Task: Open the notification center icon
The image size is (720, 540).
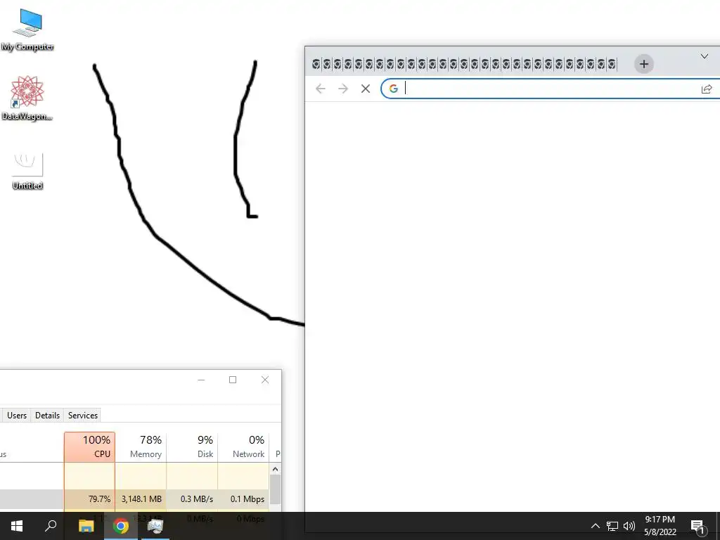Action: pos(697,526)
